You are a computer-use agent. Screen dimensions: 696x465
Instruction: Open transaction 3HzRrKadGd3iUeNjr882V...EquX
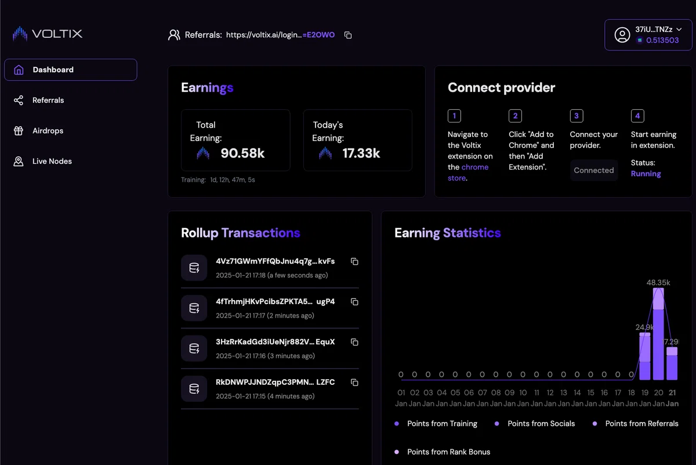click(275, 342)
